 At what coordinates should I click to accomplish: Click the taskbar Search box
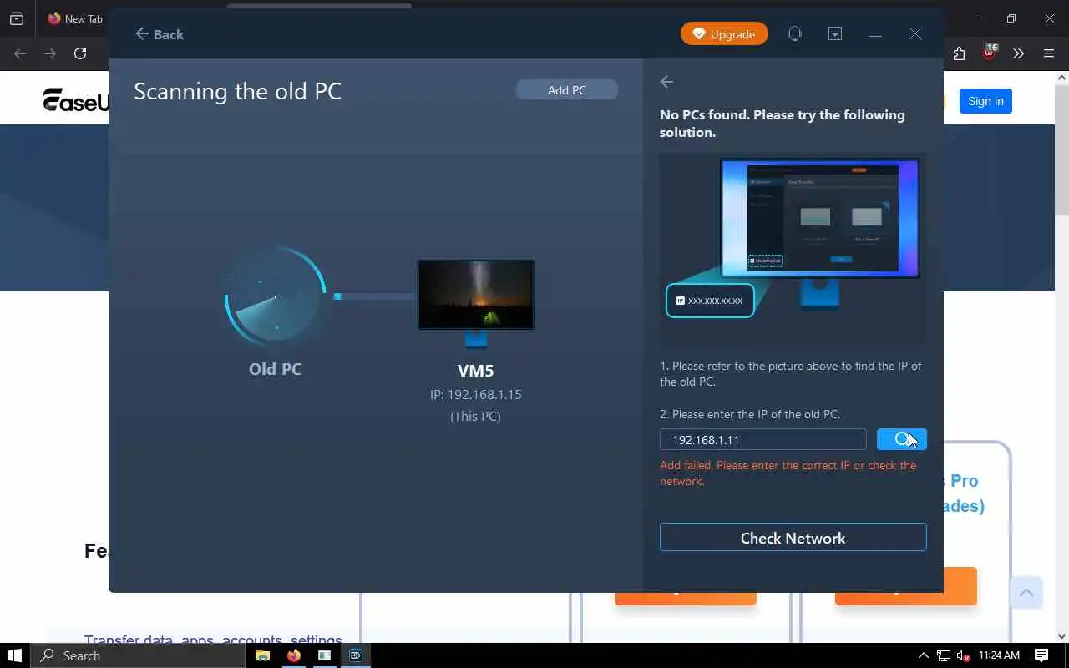click(x=138, y=655)
